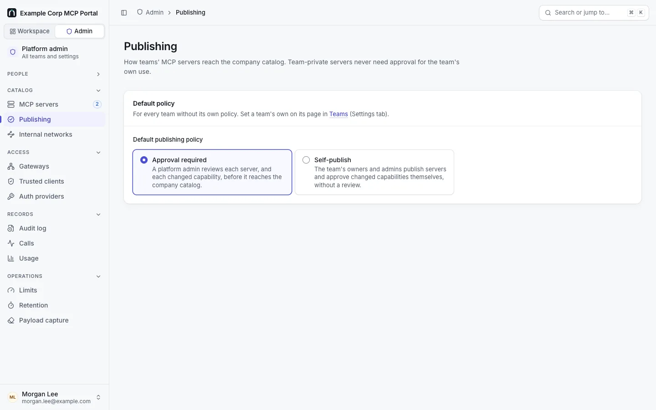Click the Gateways icon
The image size is (656, 410).
click(x=11, y=166)
